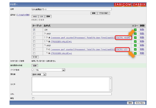Click the AND button
The height and width of the screenshot is (108, 156).
(35, 16)
